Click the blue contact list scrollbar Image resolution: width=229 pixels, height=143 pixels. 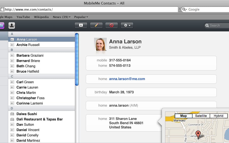tap(77, 59)
